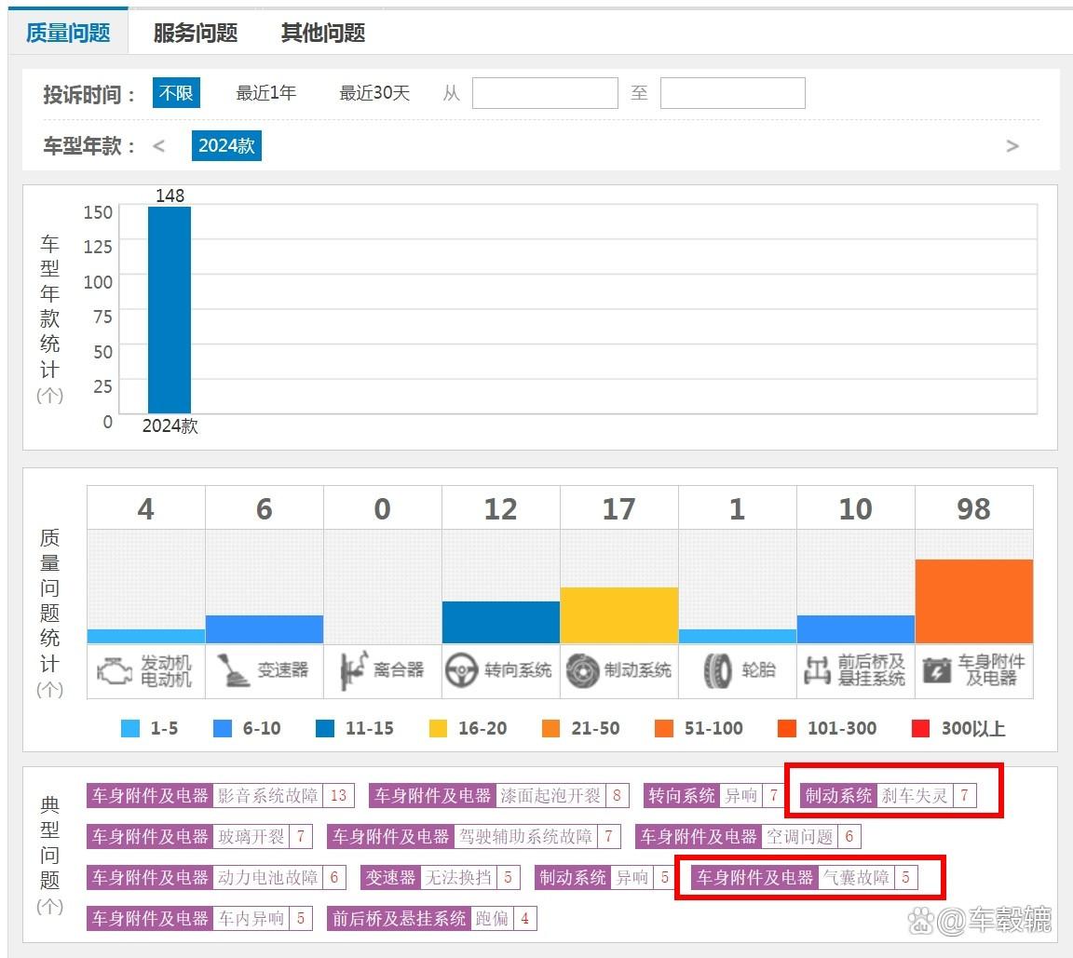Filter complaints by 最近1年

[x=265, y=92]
